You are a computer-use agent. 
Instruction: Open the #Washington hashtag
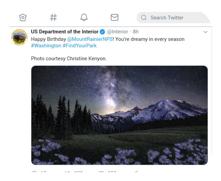(x=46, y=46)
